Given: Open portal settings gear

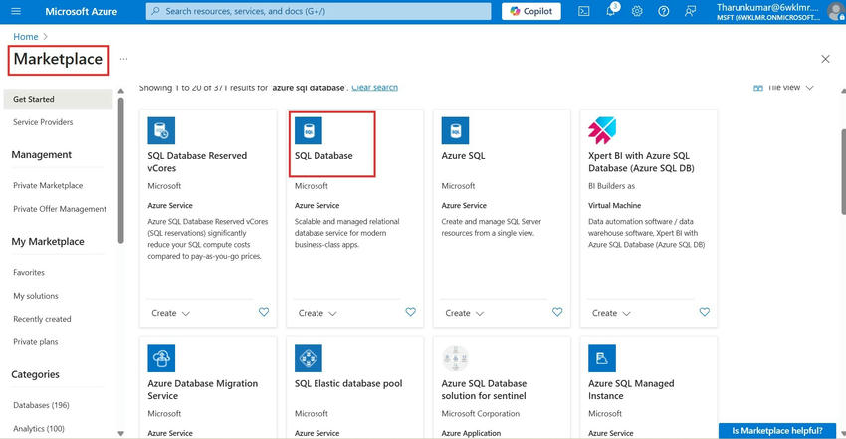Looking at the screenshot, I should coord(637,11).
